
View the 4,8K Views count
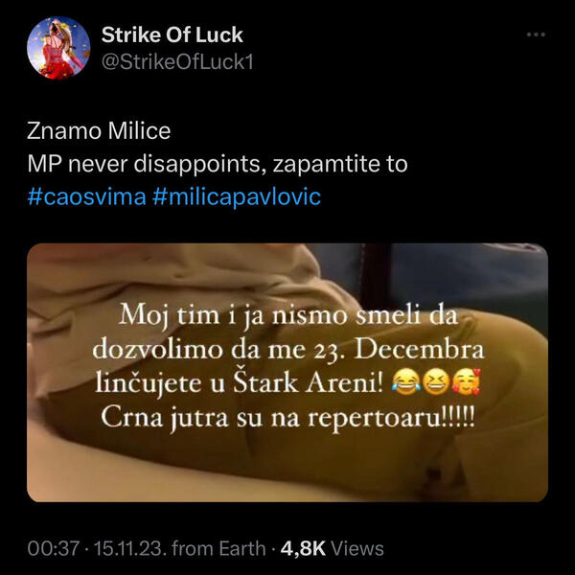point(333,548)
